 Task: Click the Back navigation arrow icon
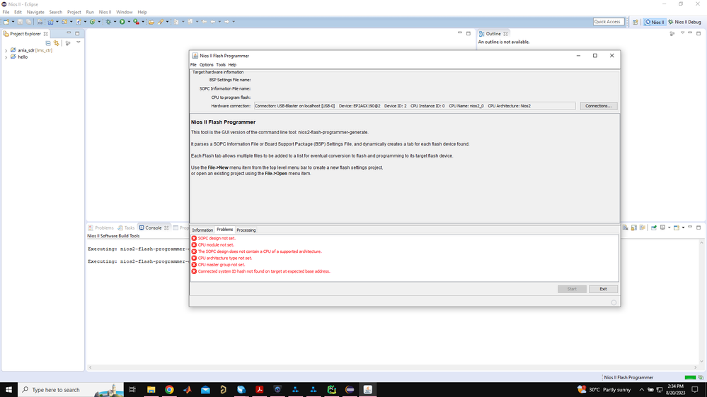pyautogui.click(x=213, y=22)
